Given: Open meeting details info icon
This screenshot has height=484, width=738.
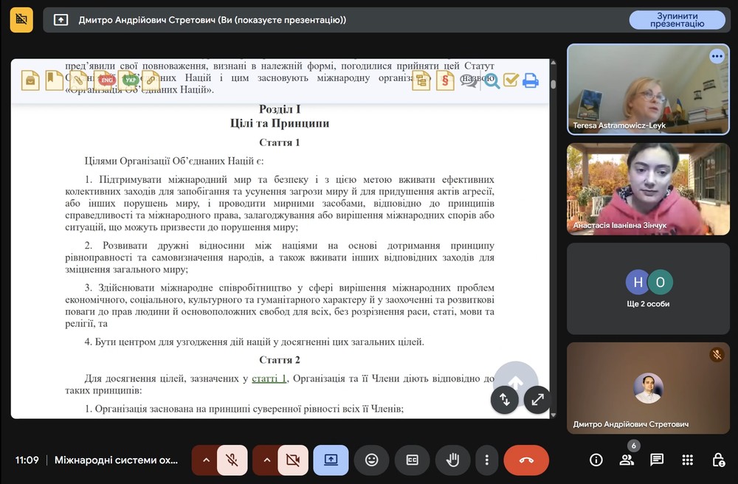Looking at the screenshot, I should click(596, 460).
